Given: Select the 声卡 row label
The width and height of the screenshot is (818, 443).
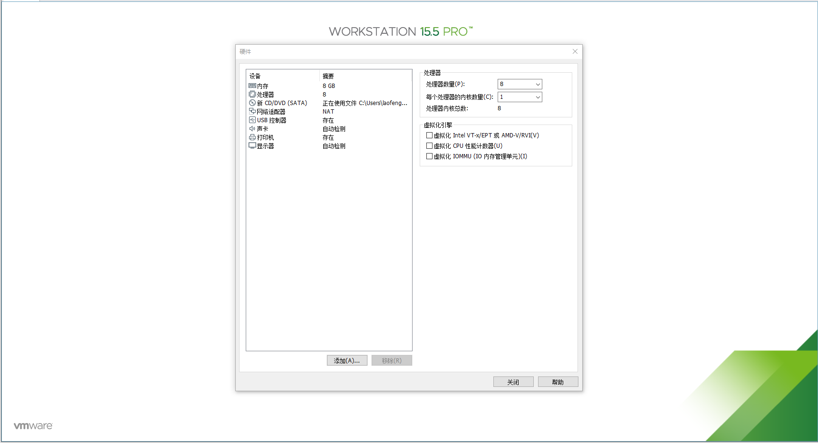Looking at the screenshot, I should [x=262, y=129].
